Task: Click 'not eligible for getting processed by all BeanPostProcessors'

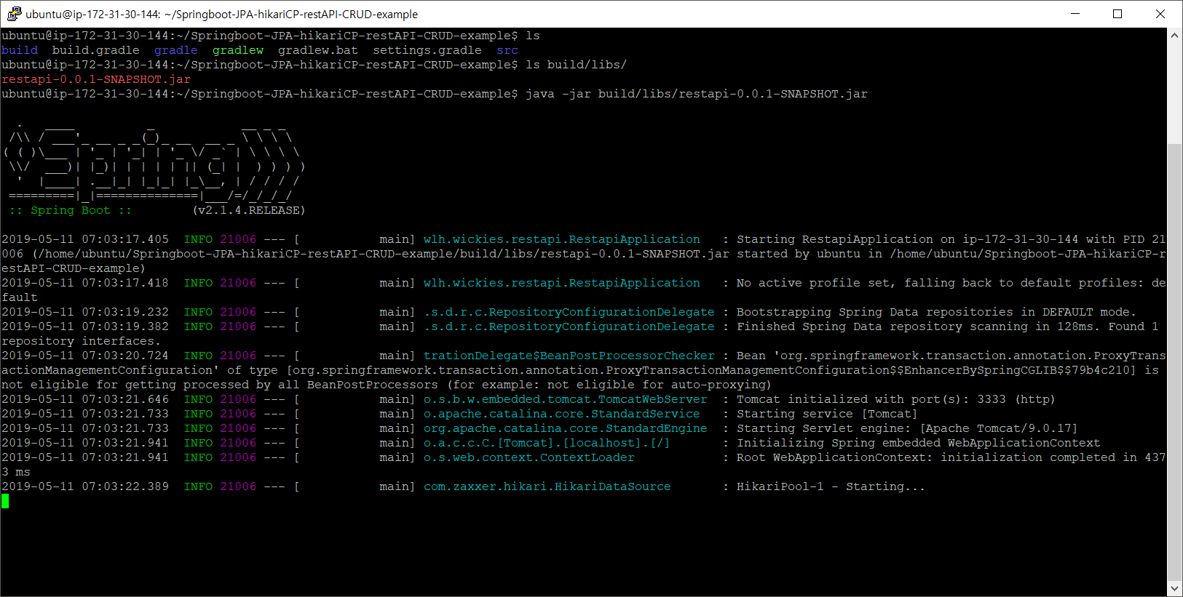Action: click(x=220, y=385)
